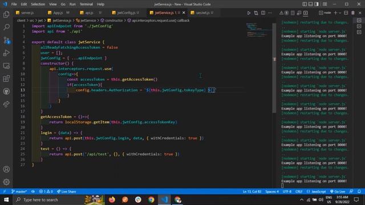Viewport: 365px width, 205px height.
Task: Expand the 'client' breadcrumb
Action: (21, 20)
